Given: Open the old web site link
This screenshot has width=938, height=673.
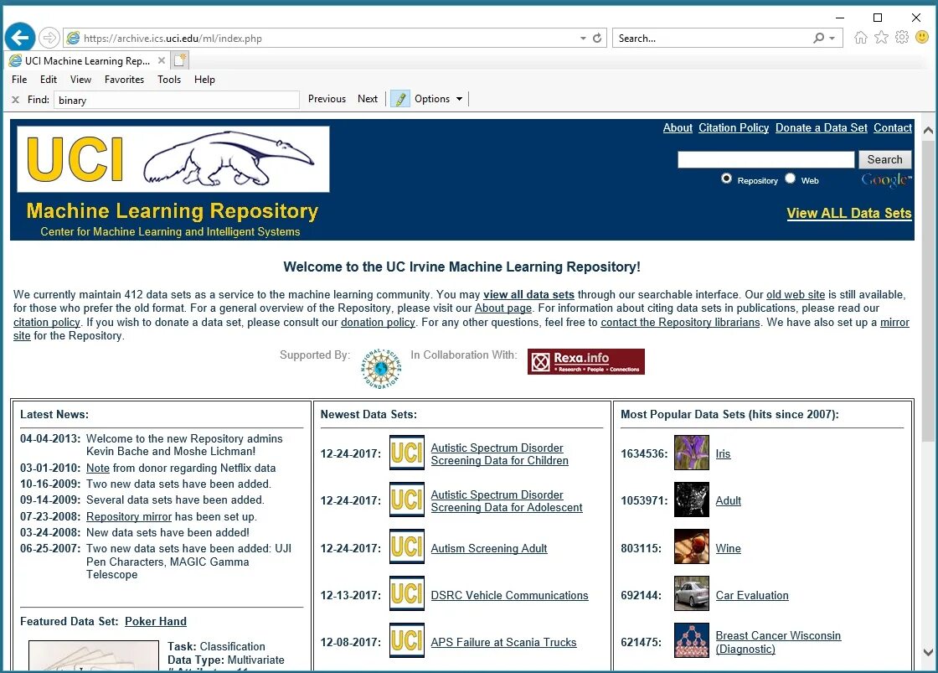Looking at the screenshot, I should (795, 294).
